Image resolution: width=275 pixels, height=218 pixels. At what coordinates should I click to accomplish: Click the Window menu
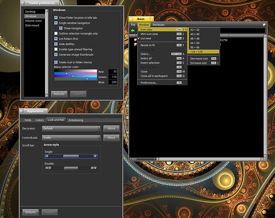coord(144,25)
